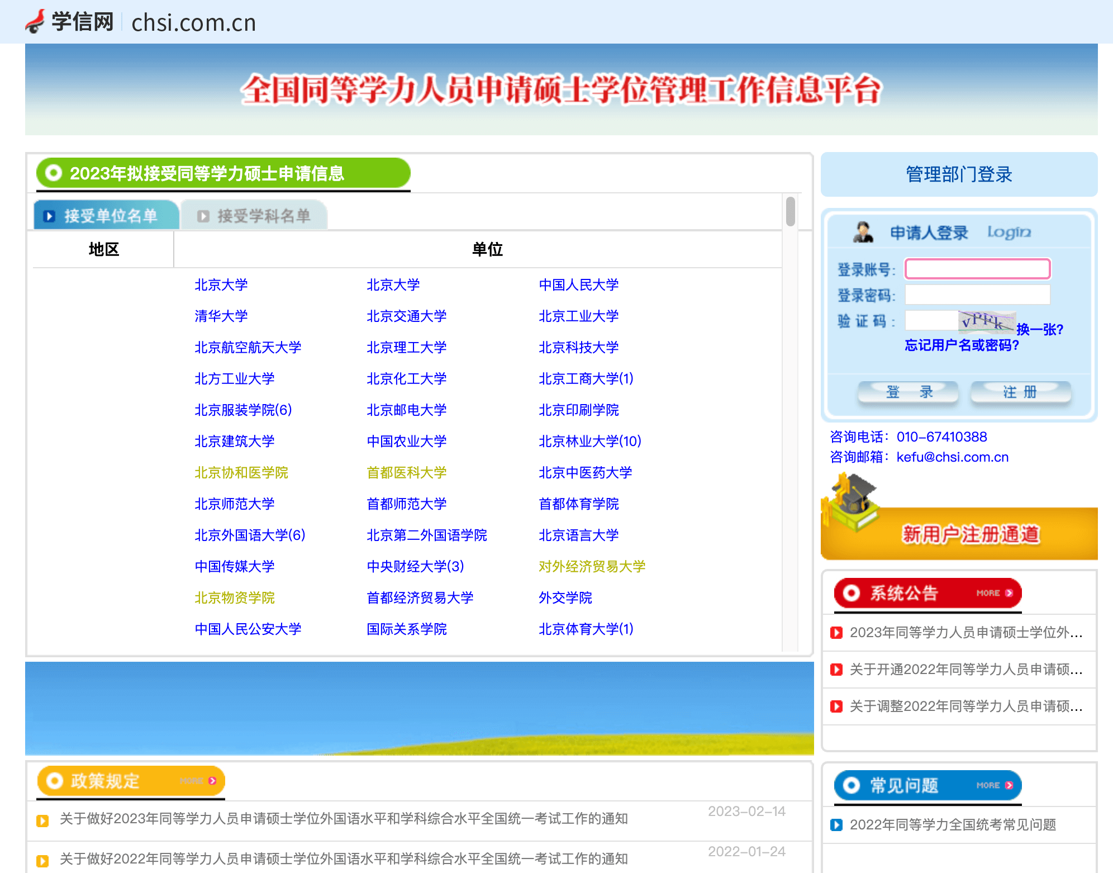Click the arrow icon beside 接受学科名单
This screenshot has height=873, width=1113.
click(203, 216)
